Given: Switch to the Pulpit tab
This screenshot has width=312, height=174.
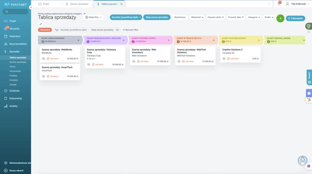Looking at the screenshot, I should pos(44,4).
